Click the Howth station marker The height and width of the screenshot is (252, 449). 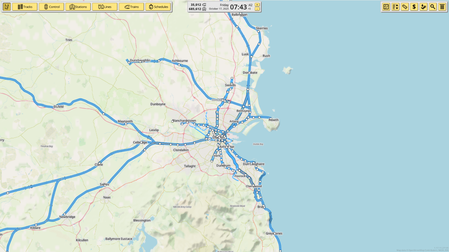point(271,119)
